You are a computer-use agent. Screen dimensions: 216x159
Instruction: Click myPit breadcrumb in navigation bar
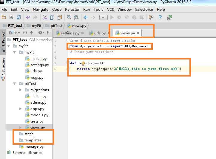coord(34,26)
